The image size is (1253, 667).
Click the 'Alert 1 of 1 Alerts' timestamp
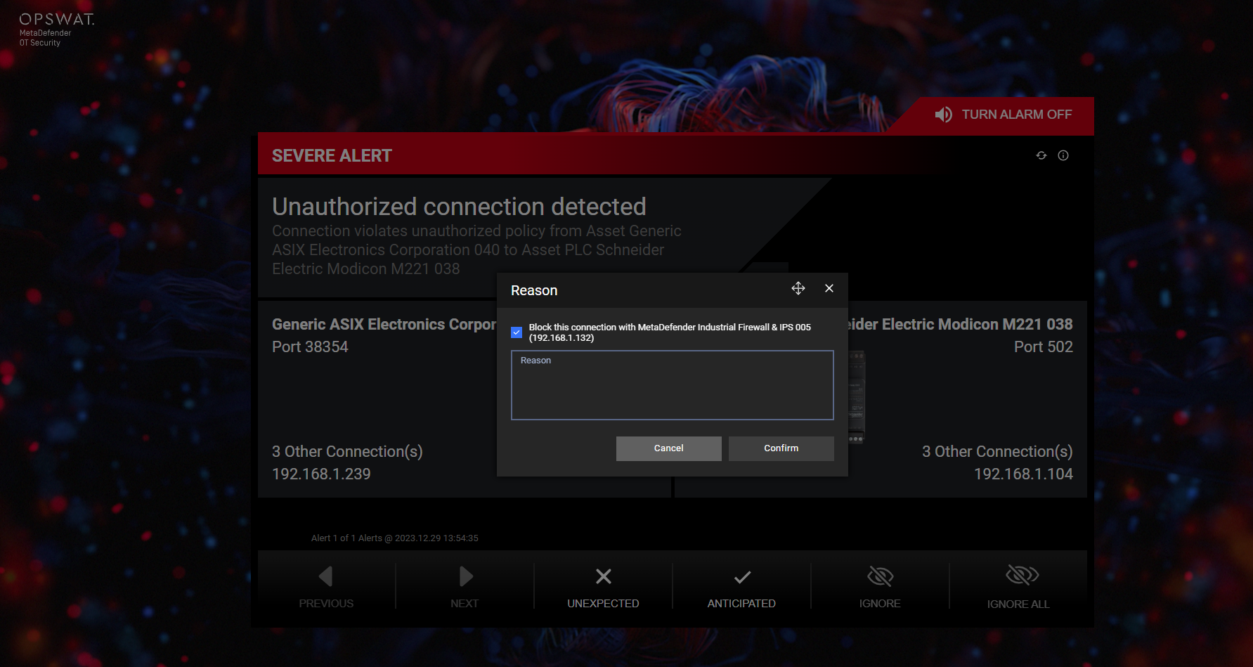point(395,538)
